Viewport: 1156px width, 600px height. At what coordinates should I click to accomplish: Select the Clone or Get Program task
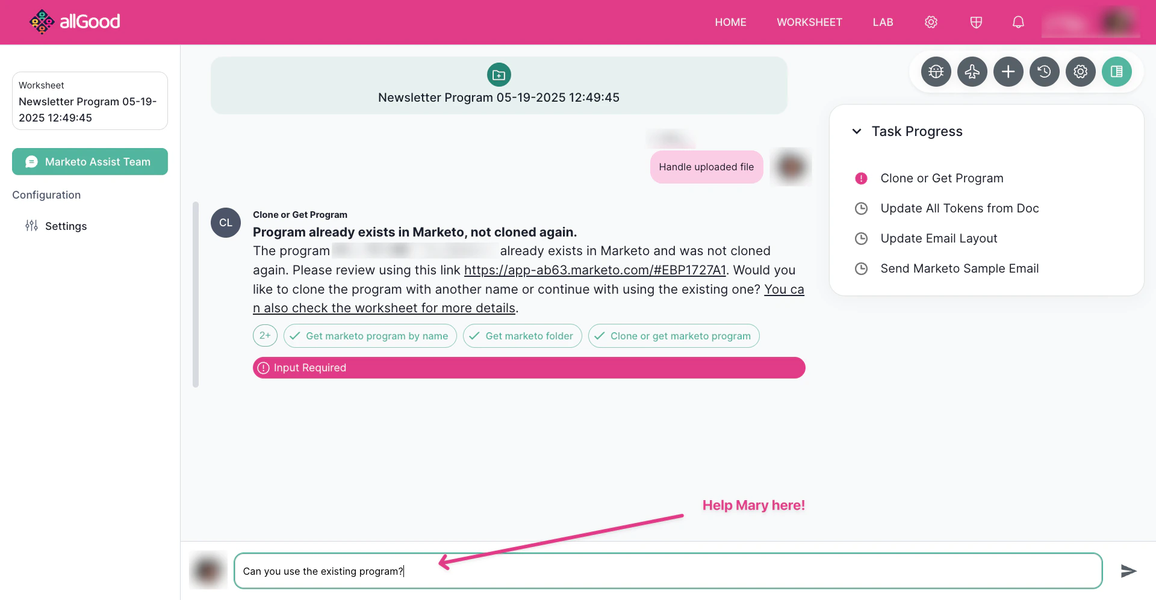(x=942, y=178)
